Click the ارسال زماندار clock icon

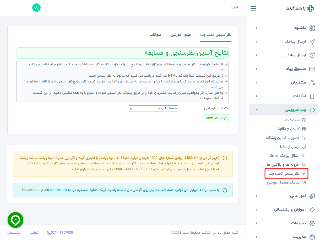(x=312, y=55)
